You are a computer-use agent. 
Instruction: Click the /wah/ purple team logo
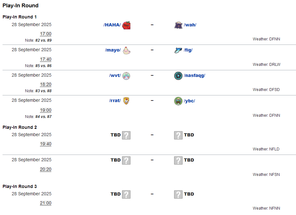point(178,25)
